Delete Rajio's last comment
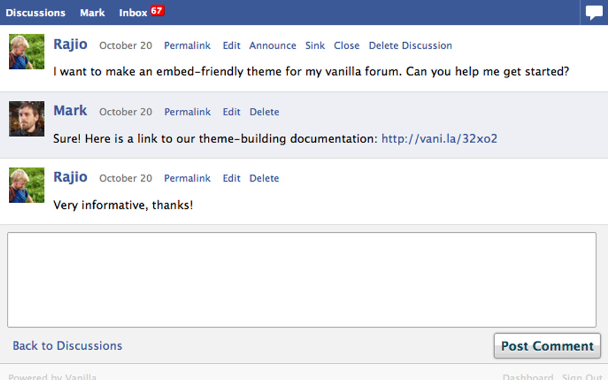 coord(264,178)
